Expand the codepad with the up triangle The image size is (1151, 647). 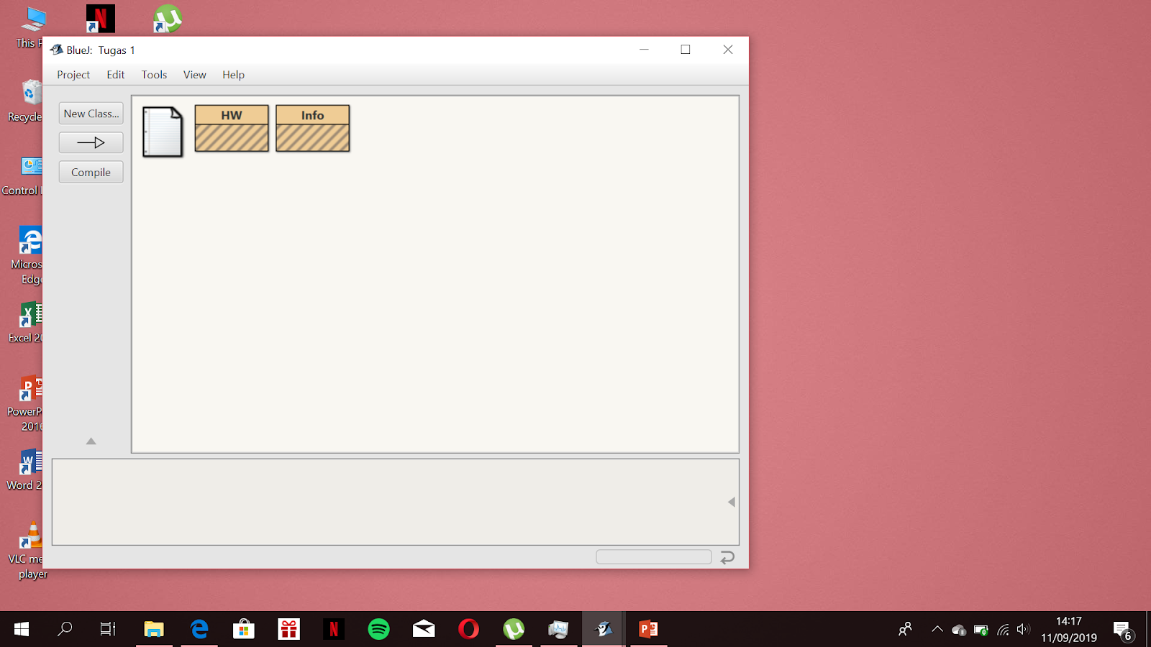click(91, 441)
